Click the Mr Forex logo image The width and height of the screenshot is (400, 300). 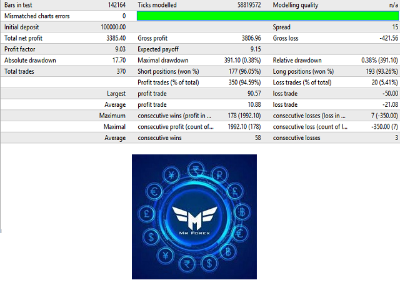pyautogui.click(x=194, y=217)
